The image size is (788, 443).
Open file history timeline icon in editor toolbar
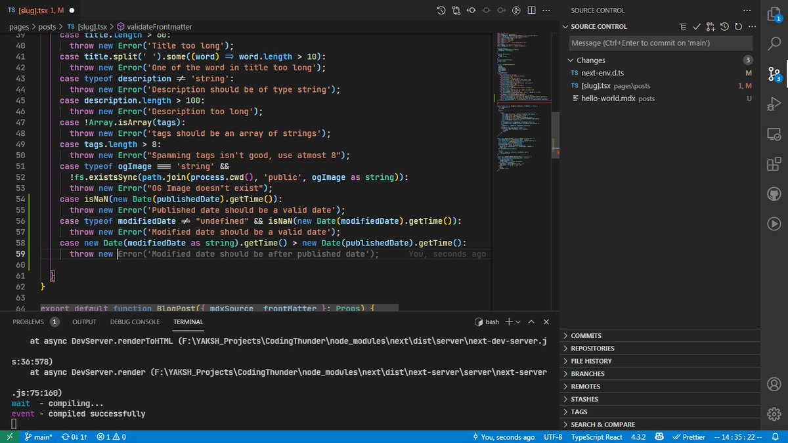pyautogui.click(x=441, y=10)
